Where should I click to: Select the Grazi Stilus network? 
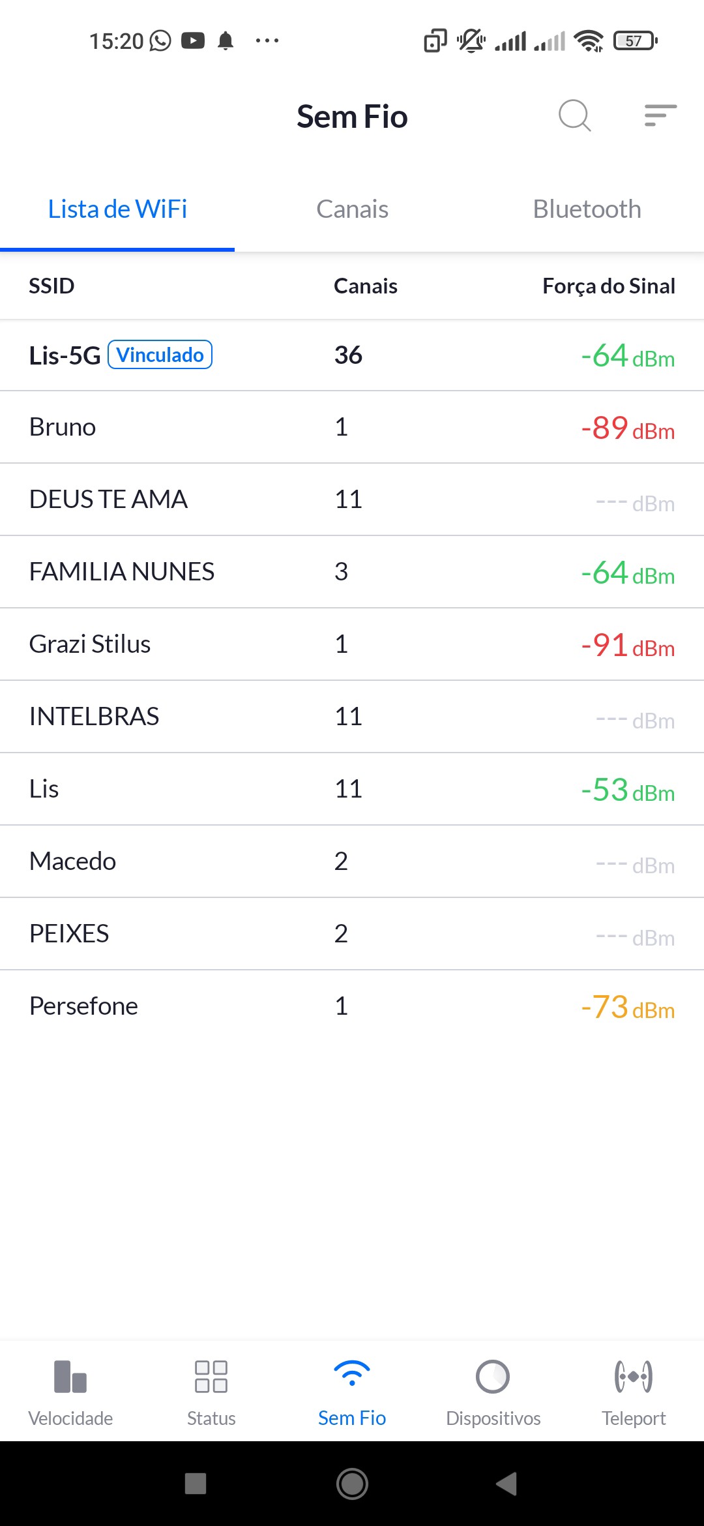(352, 644)
